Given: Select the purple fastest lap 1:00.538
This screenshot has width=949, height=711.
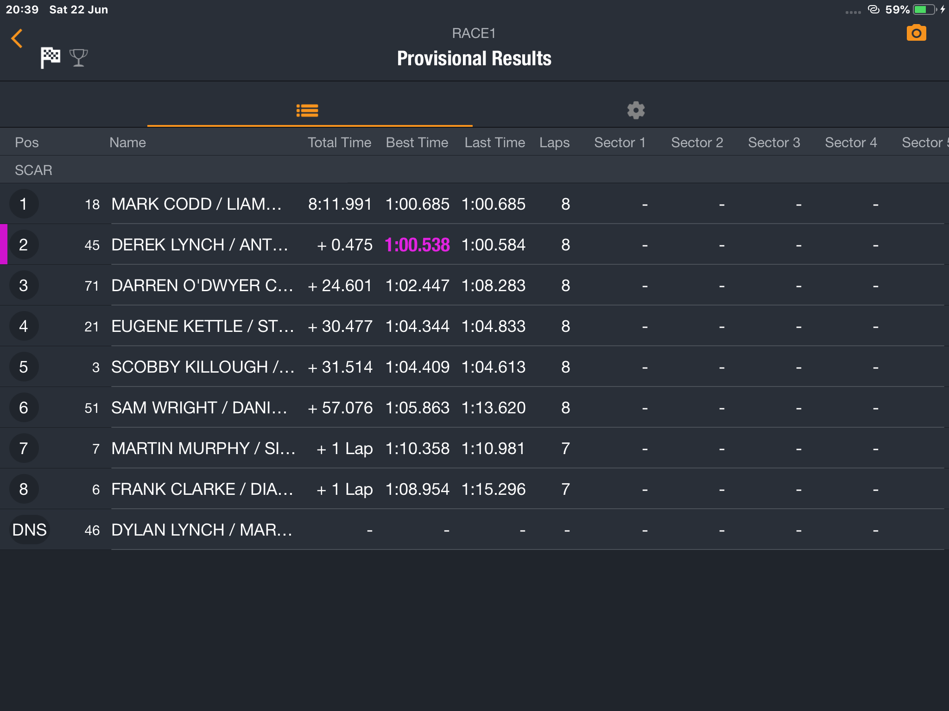Looking at the screenshot, I should coord(417,244).
